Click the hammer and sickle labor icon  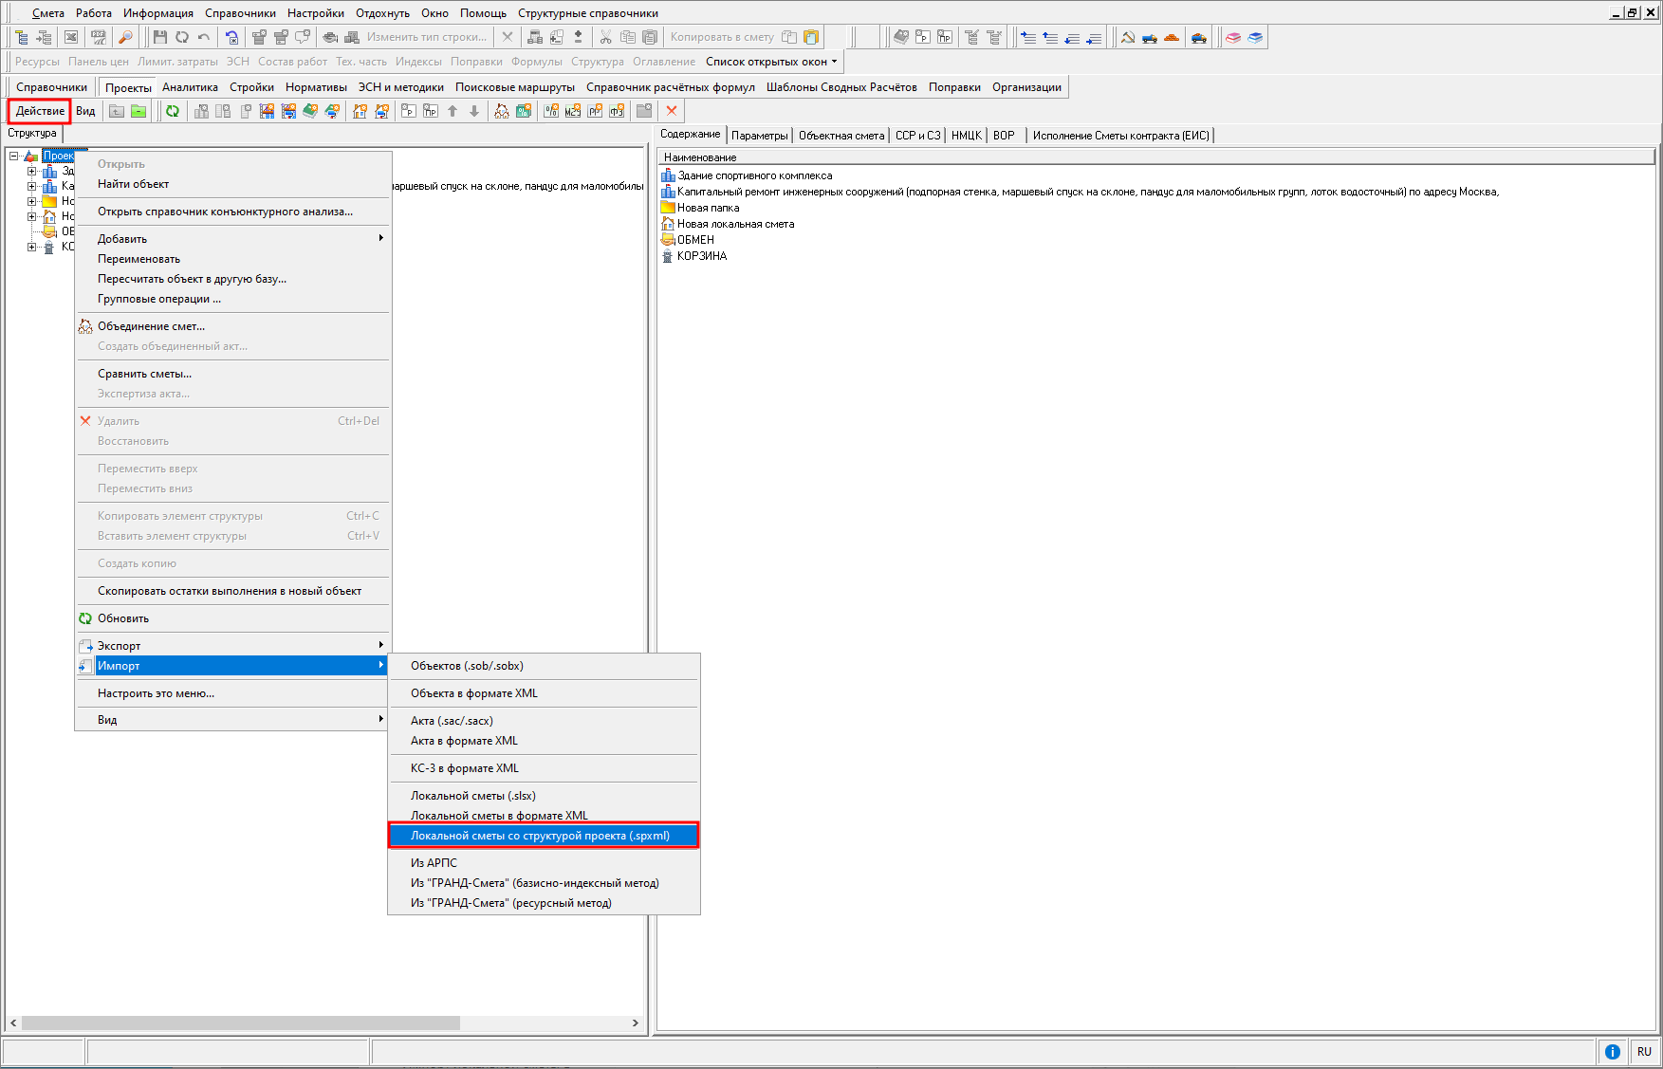(1128, 37)
